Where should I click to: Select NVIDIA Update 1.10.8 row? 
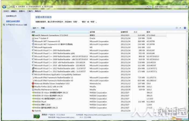[99, 105]
